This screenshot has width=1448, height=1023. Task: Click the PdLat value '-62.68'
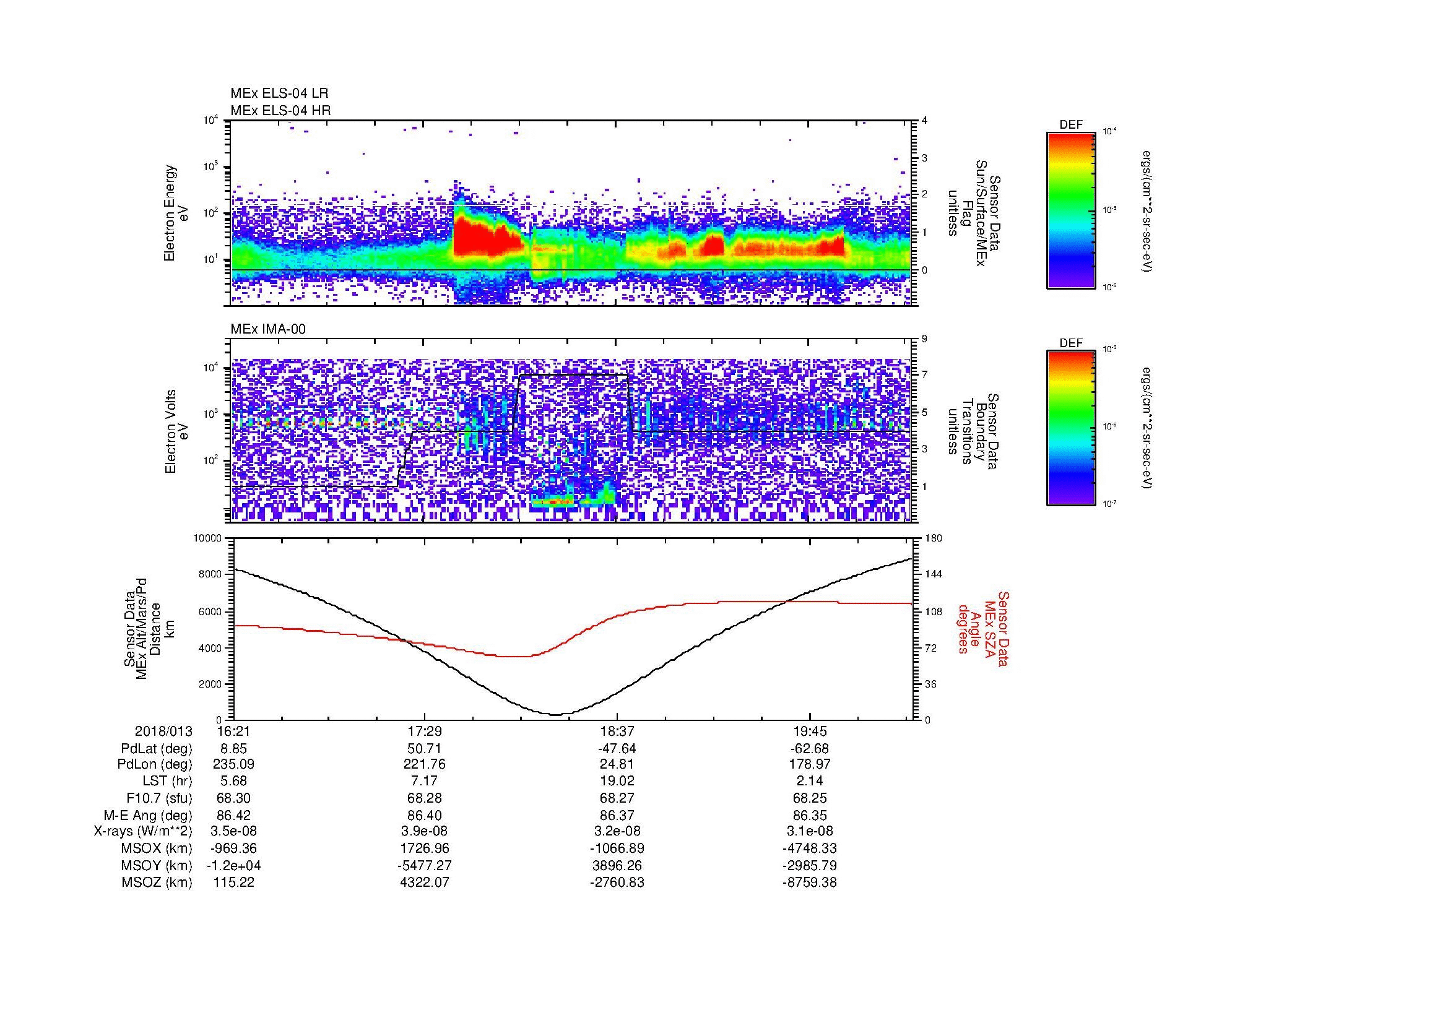click(x=809, y=749)
